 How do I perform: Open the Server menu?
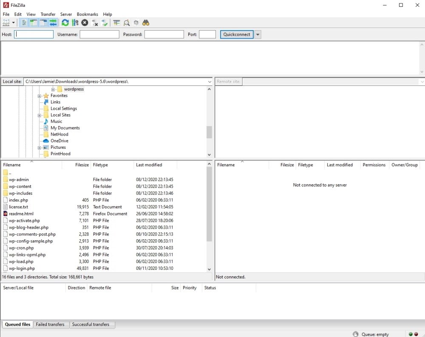coord(66,14)
